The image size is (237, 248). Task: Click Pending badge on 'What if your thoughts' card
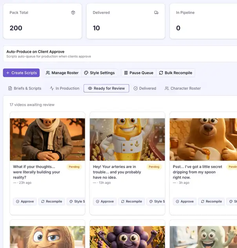74,167
